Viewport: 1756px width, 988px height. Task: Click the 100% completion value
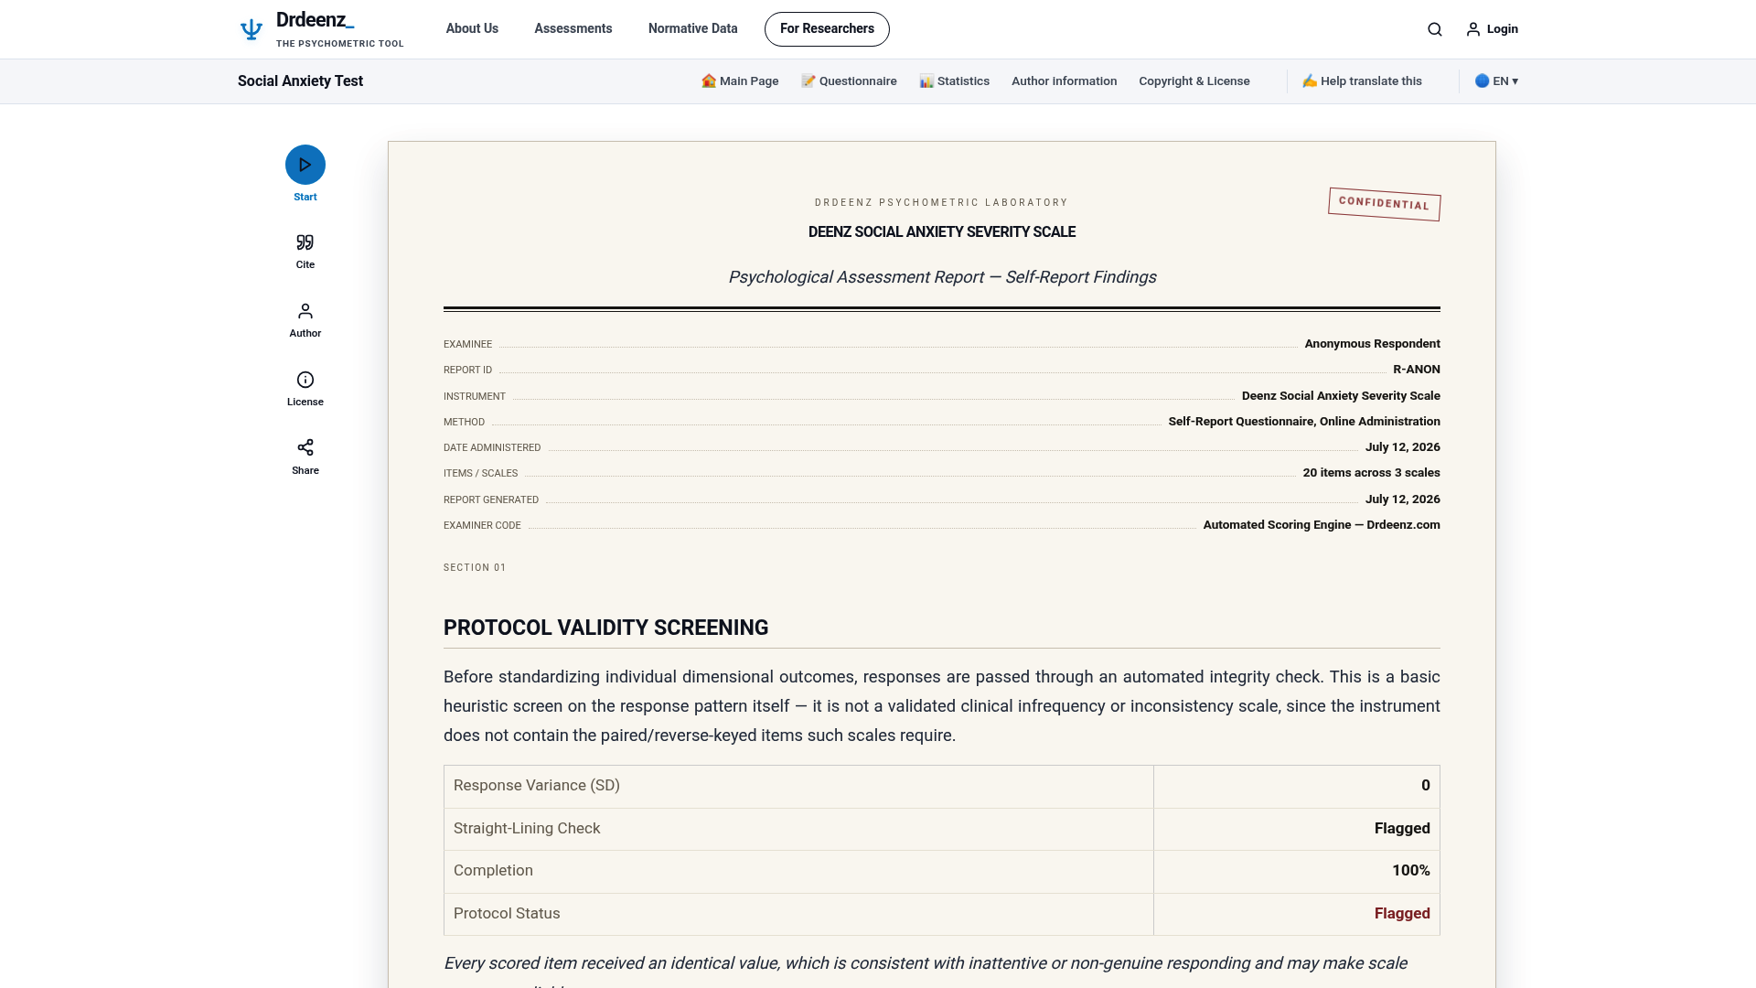click(1410, 870)
